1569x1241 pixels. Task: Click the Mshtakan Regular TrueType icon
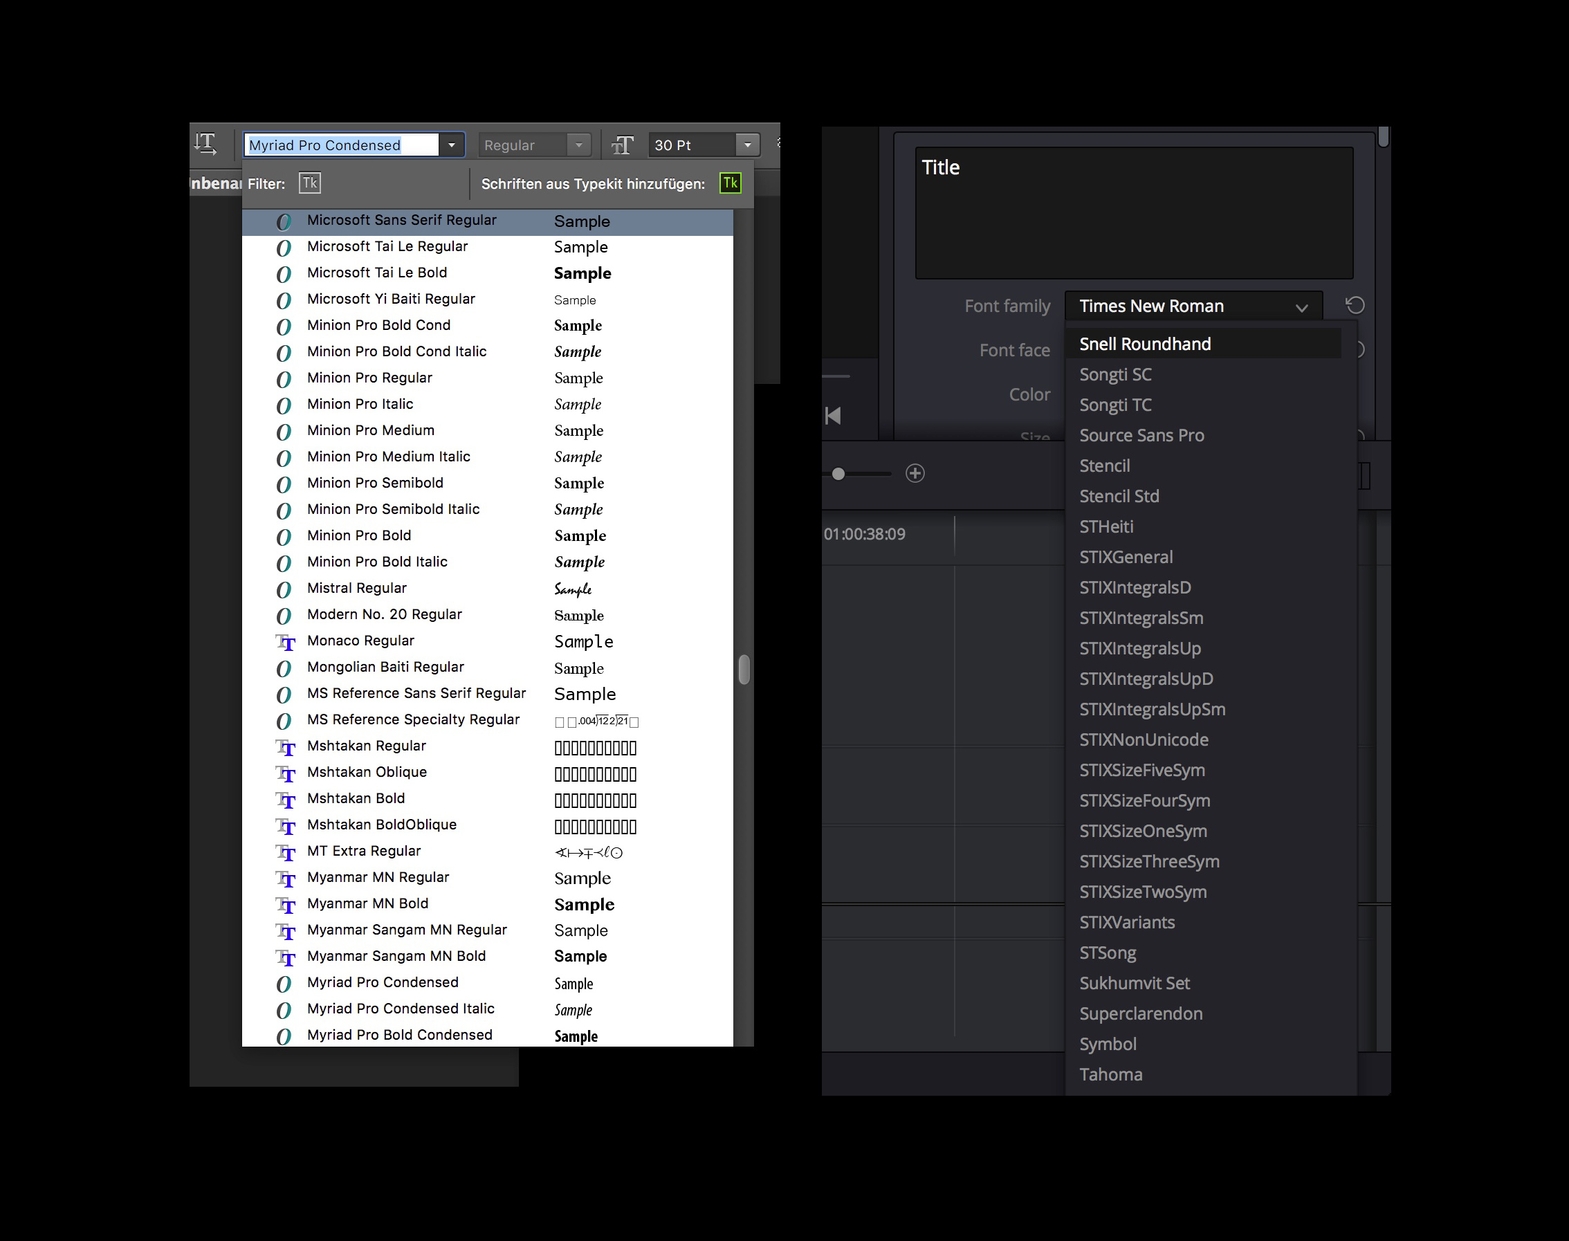286,747
